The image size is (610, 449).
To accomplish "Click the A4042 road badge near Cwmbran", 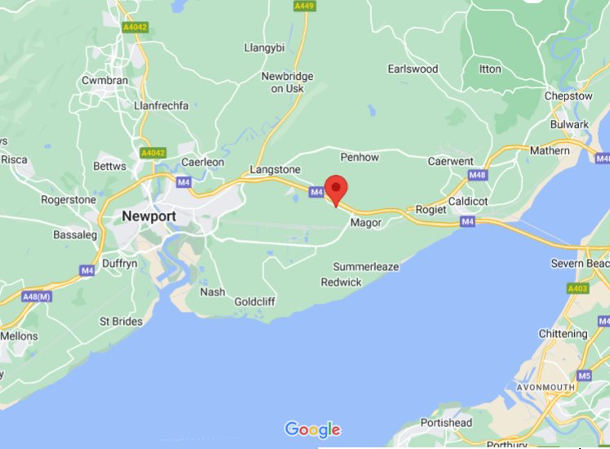I will point(135,27).
